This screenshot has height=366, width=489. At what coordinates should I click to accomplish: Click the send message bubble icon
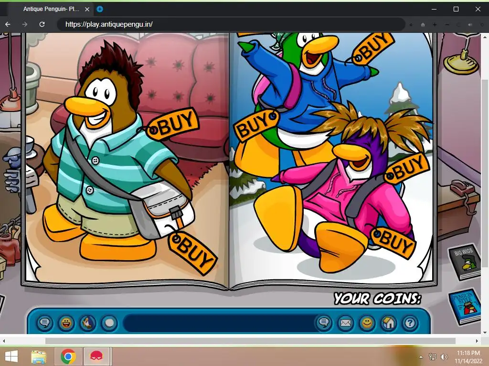tap(324, 323)
